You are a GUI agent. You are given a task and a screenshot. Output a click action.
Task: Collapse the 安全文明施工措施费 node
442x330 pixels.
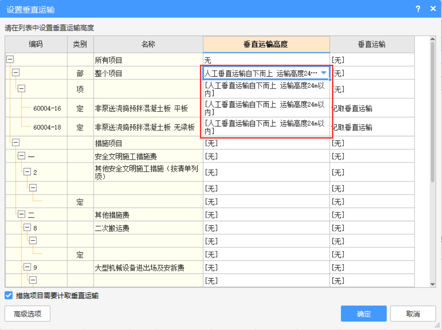pyautogui.click(x=21, y=156)
